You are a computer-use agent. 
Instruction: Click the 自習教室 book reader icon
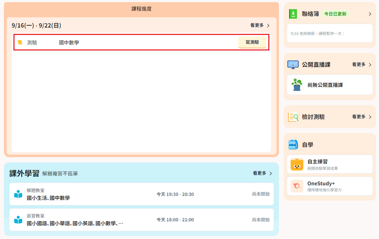(18, 220)
